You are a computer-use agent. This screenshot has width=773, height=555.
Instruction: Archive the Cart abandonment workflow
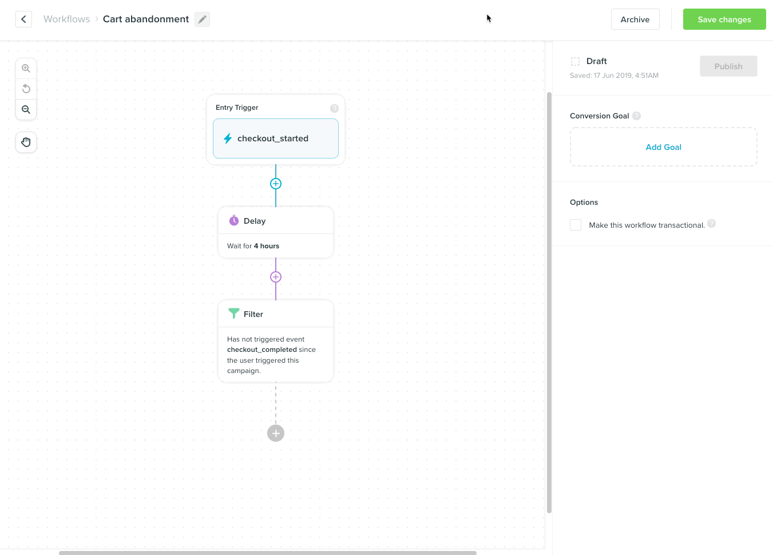[635, 19]
